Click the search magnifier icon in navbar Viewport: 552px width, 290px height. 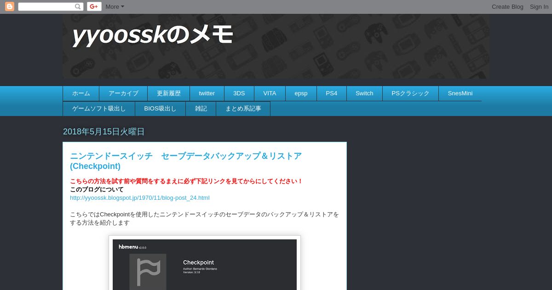click(x=78, y=6)
